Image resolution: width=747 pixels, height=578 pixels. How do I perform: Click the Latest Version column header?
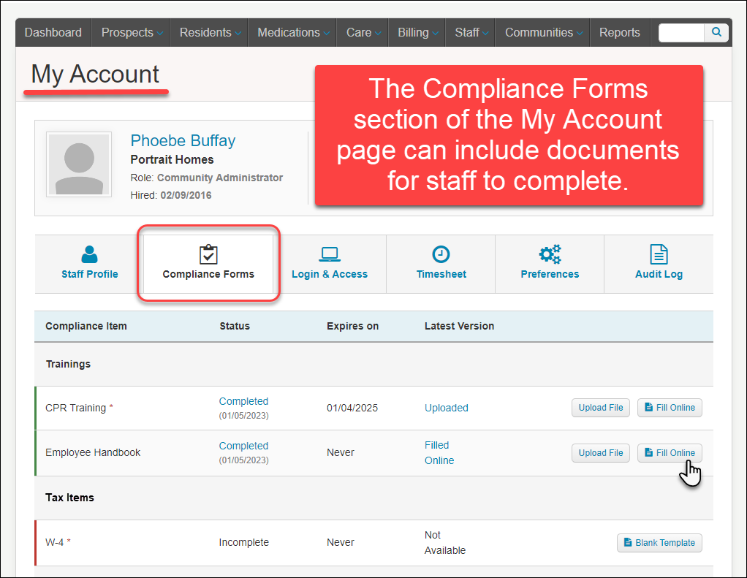[x=459, y=326]
